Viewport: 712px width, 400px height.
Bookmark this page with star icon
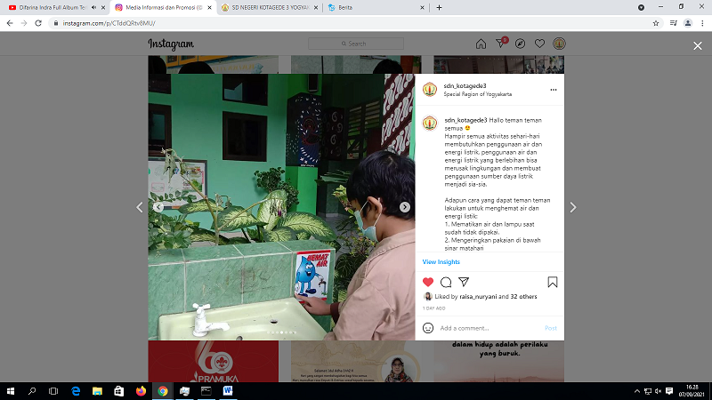click(656, 23)
